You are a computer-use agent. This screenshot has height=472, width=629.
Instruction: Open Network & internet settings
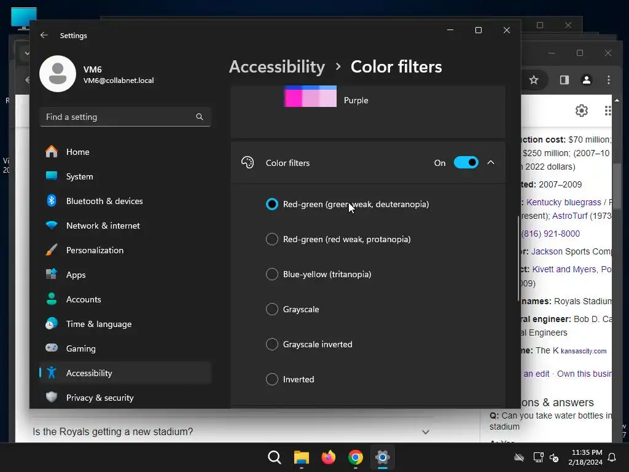point(125,226)
